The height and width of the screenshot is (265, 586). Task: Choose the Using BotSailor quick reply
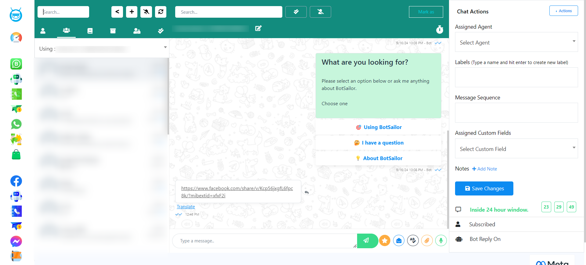point(378,127)
